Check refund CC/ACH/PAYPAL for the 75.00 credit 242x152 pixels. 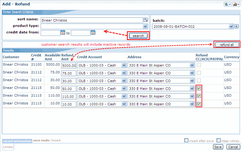click(199, 73)
